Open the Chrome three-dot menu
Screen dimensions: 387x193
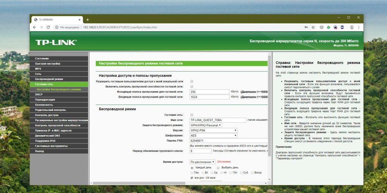pyautogui.click(x=359, y=27)
